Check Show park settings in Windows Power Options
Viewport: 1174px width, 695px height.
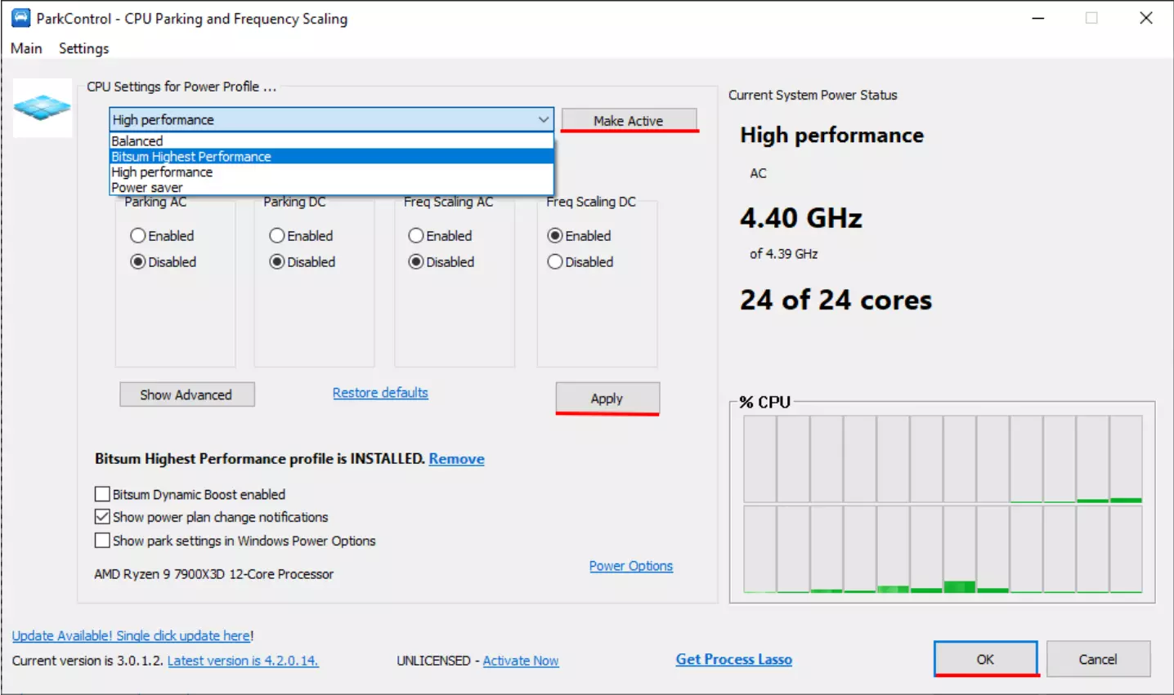pyautogui.click(x=103, y=541)
